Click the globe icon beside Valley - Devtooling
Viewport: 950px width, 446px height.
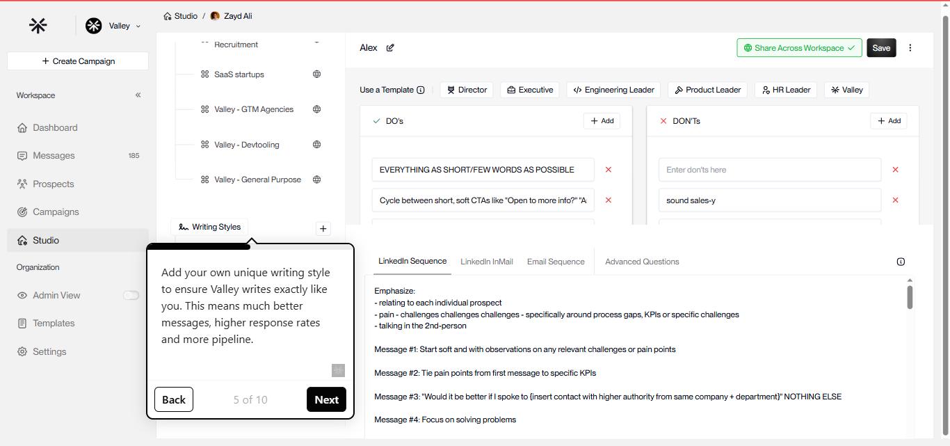[x=316, y=144]
